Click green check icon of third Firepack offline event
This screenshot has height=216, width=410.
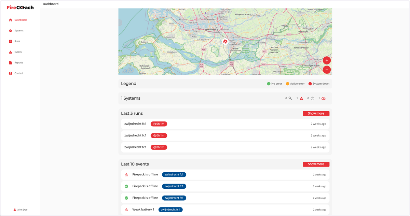pyautogui.click(x=126, y=198)
